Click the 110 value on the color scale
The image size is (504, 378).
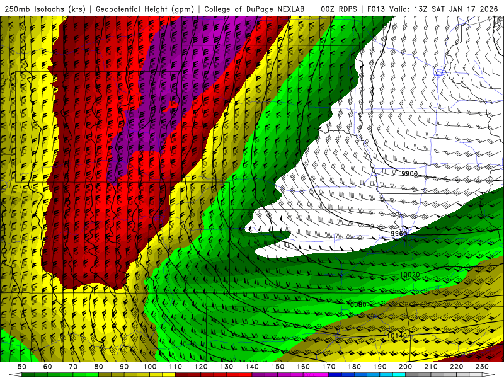click(176, 367)
